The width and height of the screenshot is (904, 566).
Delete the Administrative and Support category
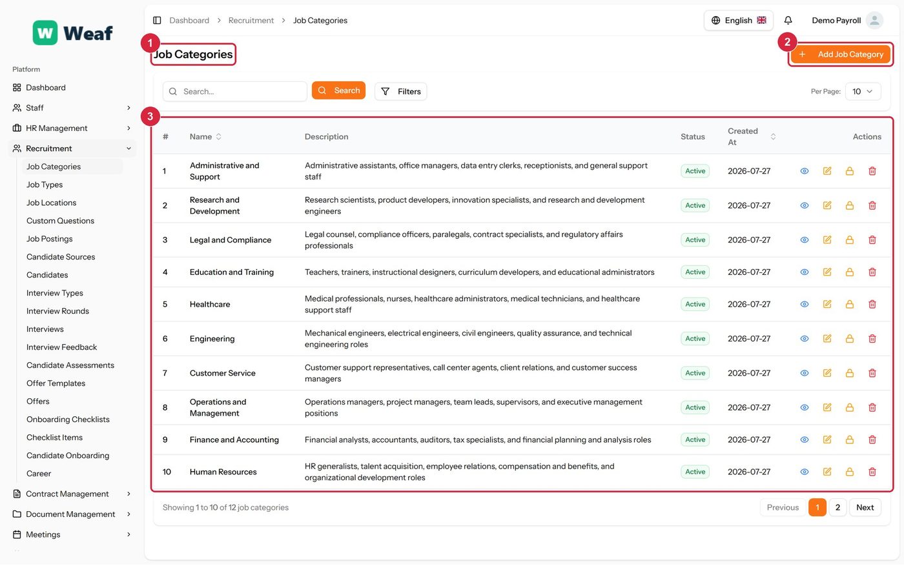tap(872, 171)
